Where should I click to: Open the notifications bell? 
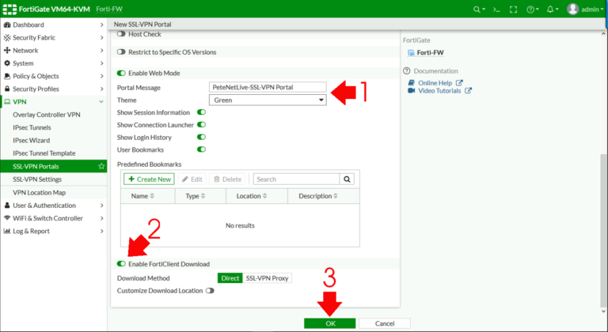[x=552, y=9]
